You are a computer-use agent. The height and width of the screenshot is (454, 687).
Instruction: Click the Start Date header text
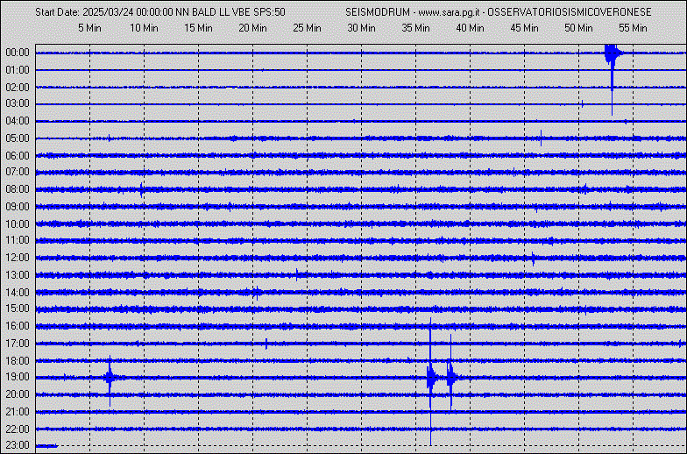pos(159,12)
